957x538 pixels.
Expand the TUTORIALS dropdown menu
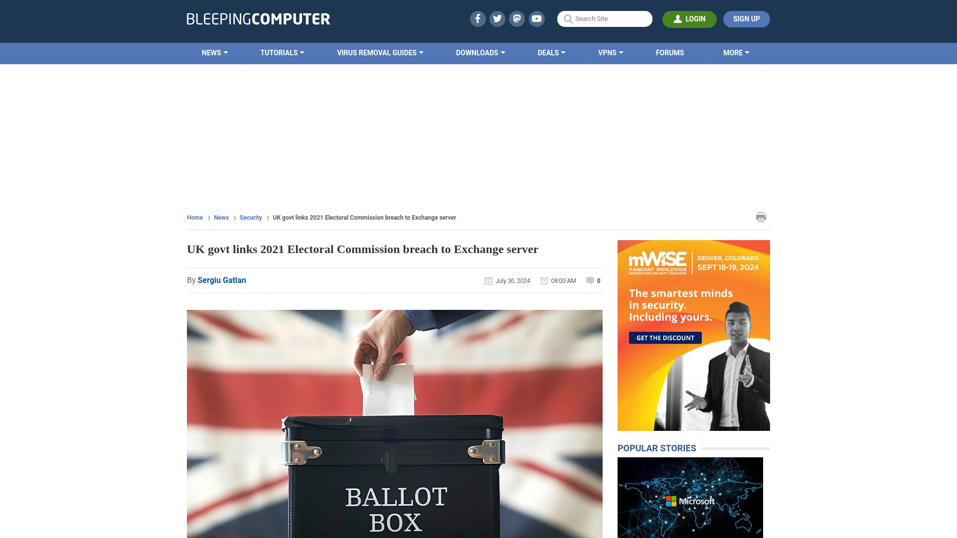pos(281,52)
